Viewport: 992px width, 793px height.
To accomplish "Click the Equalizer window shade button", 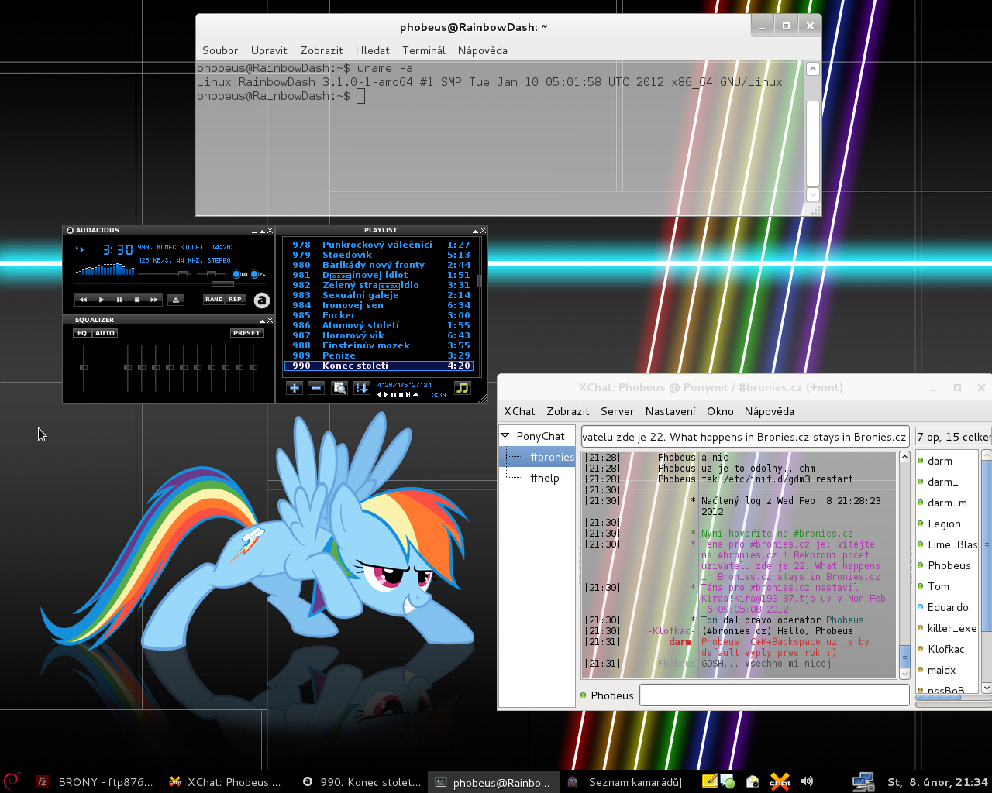I will pos(262,321).
